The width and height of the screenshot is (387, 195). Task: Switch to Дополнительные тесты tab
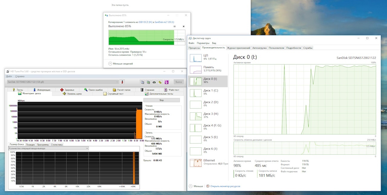(158, 94)
